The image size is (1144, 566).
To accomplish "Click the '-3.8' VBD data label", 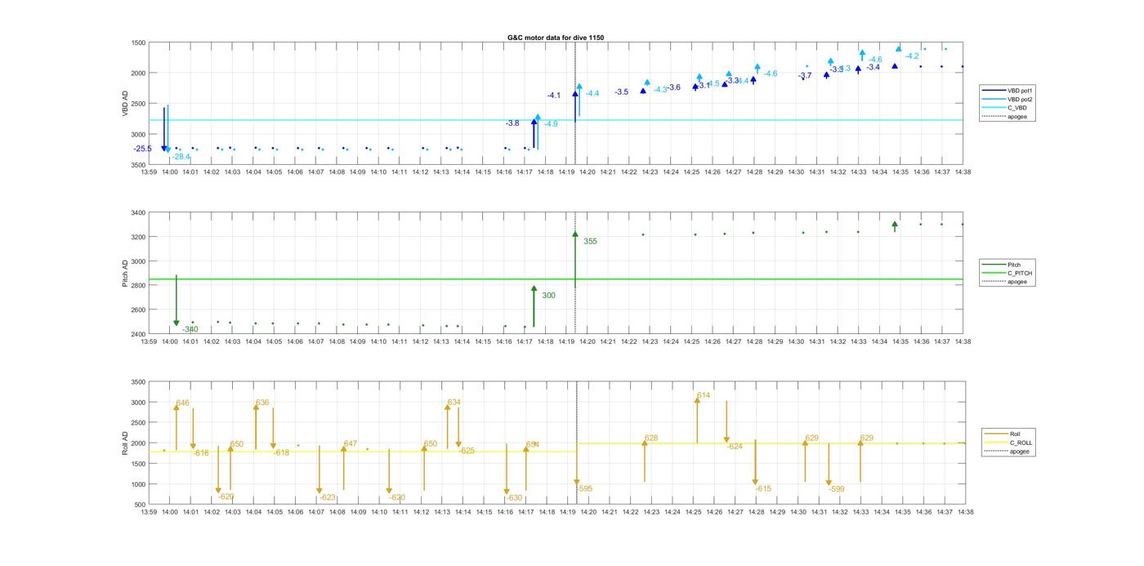I will pos(512,123).
